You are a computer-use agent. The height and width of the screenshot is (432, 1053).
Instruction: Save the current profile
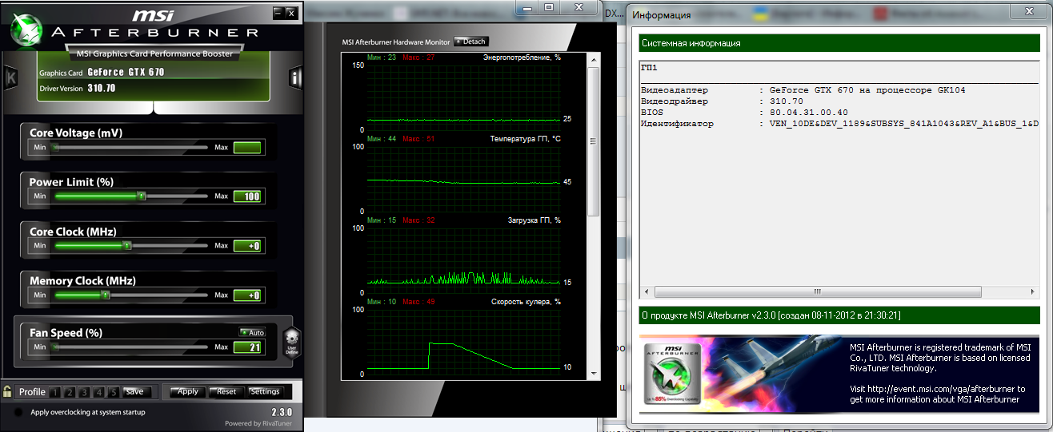134,391
